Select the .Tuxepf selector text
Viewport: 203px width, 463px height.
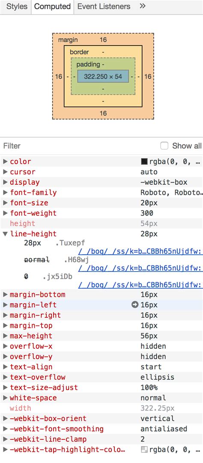(x=70, y=243)
